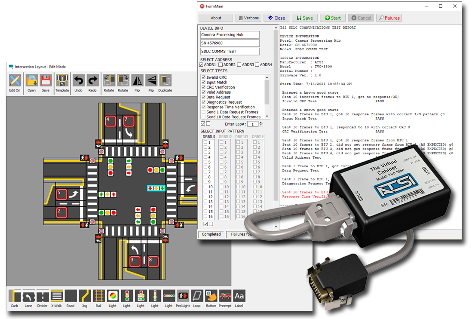Click the Undo arrow icon
The height and width of the screenshot is (319, 472).
tap(78, 81)
